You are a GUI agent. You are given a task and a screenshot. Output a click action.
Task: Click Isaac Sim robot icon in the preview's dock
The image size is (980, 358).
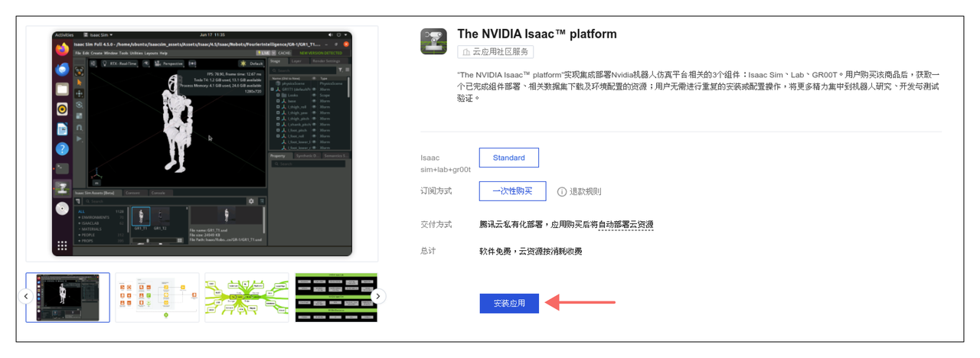[62, 188]
